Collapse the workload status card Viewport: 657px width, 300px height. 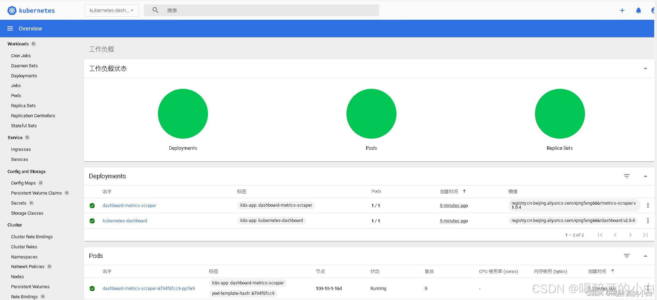(645, 69)
